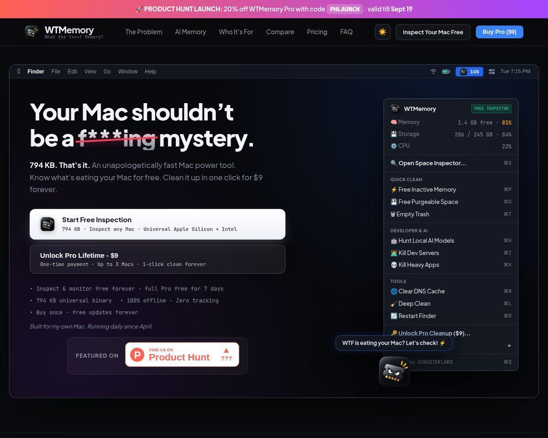548x438 pixels.
Task: Go to AI Memory section
Action: point(190,32)
